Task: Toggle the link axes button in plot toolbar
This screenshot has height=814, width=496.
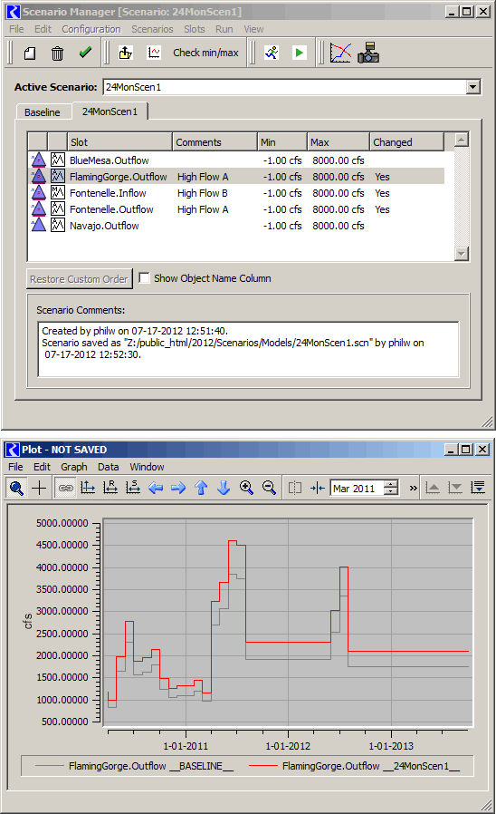Action: [x=65, y=488]
